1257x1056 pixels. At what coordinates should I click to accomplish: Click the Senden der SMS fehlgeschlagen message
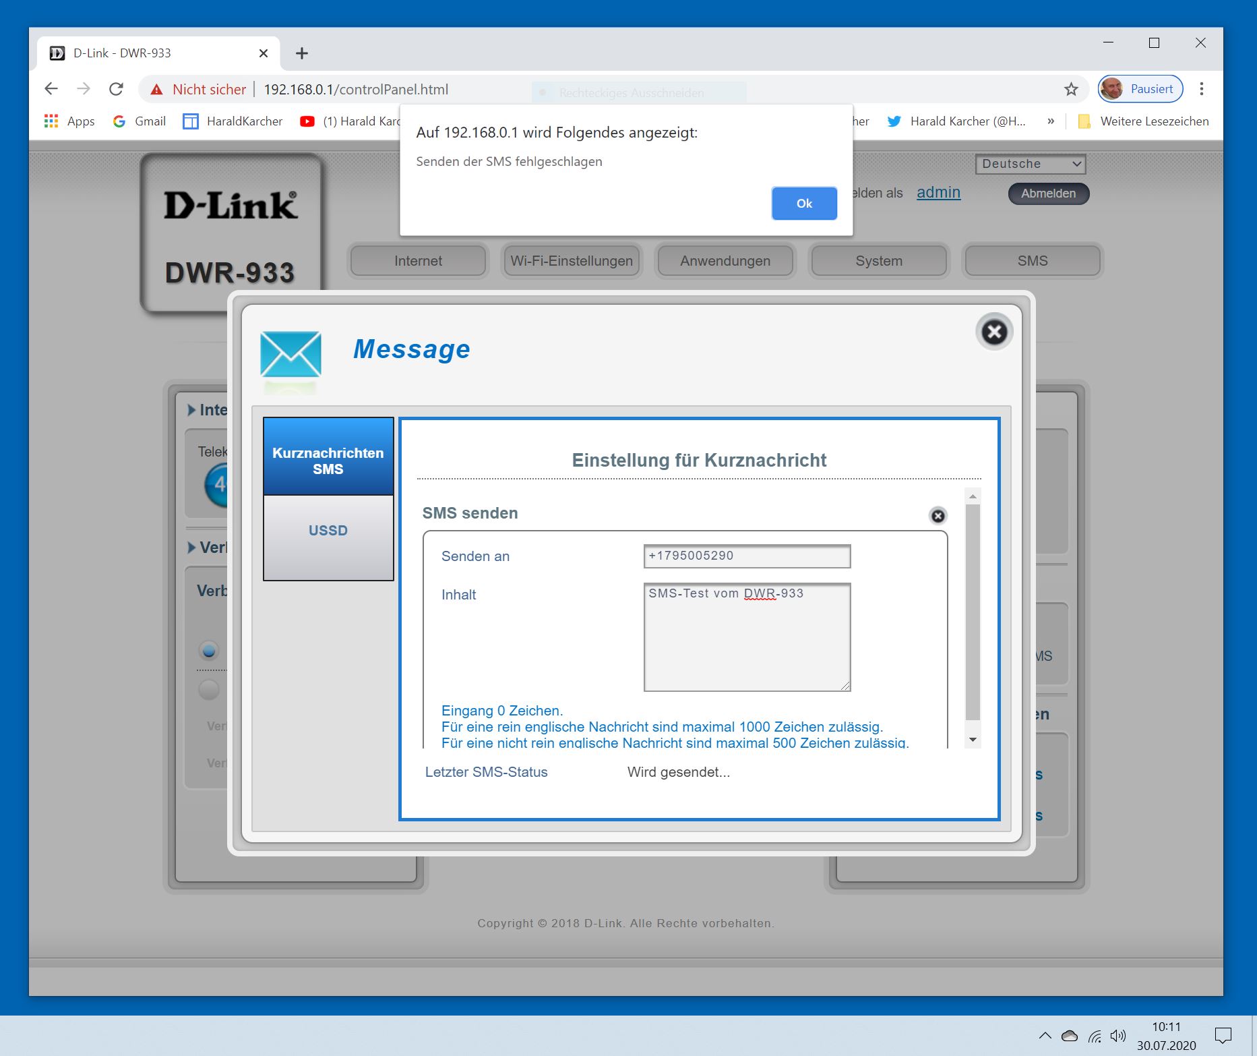509,162
